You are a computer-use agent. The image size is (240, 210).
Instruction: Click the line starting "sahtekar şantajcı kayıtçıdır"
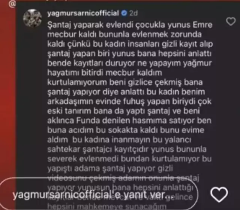coord(127,149)
